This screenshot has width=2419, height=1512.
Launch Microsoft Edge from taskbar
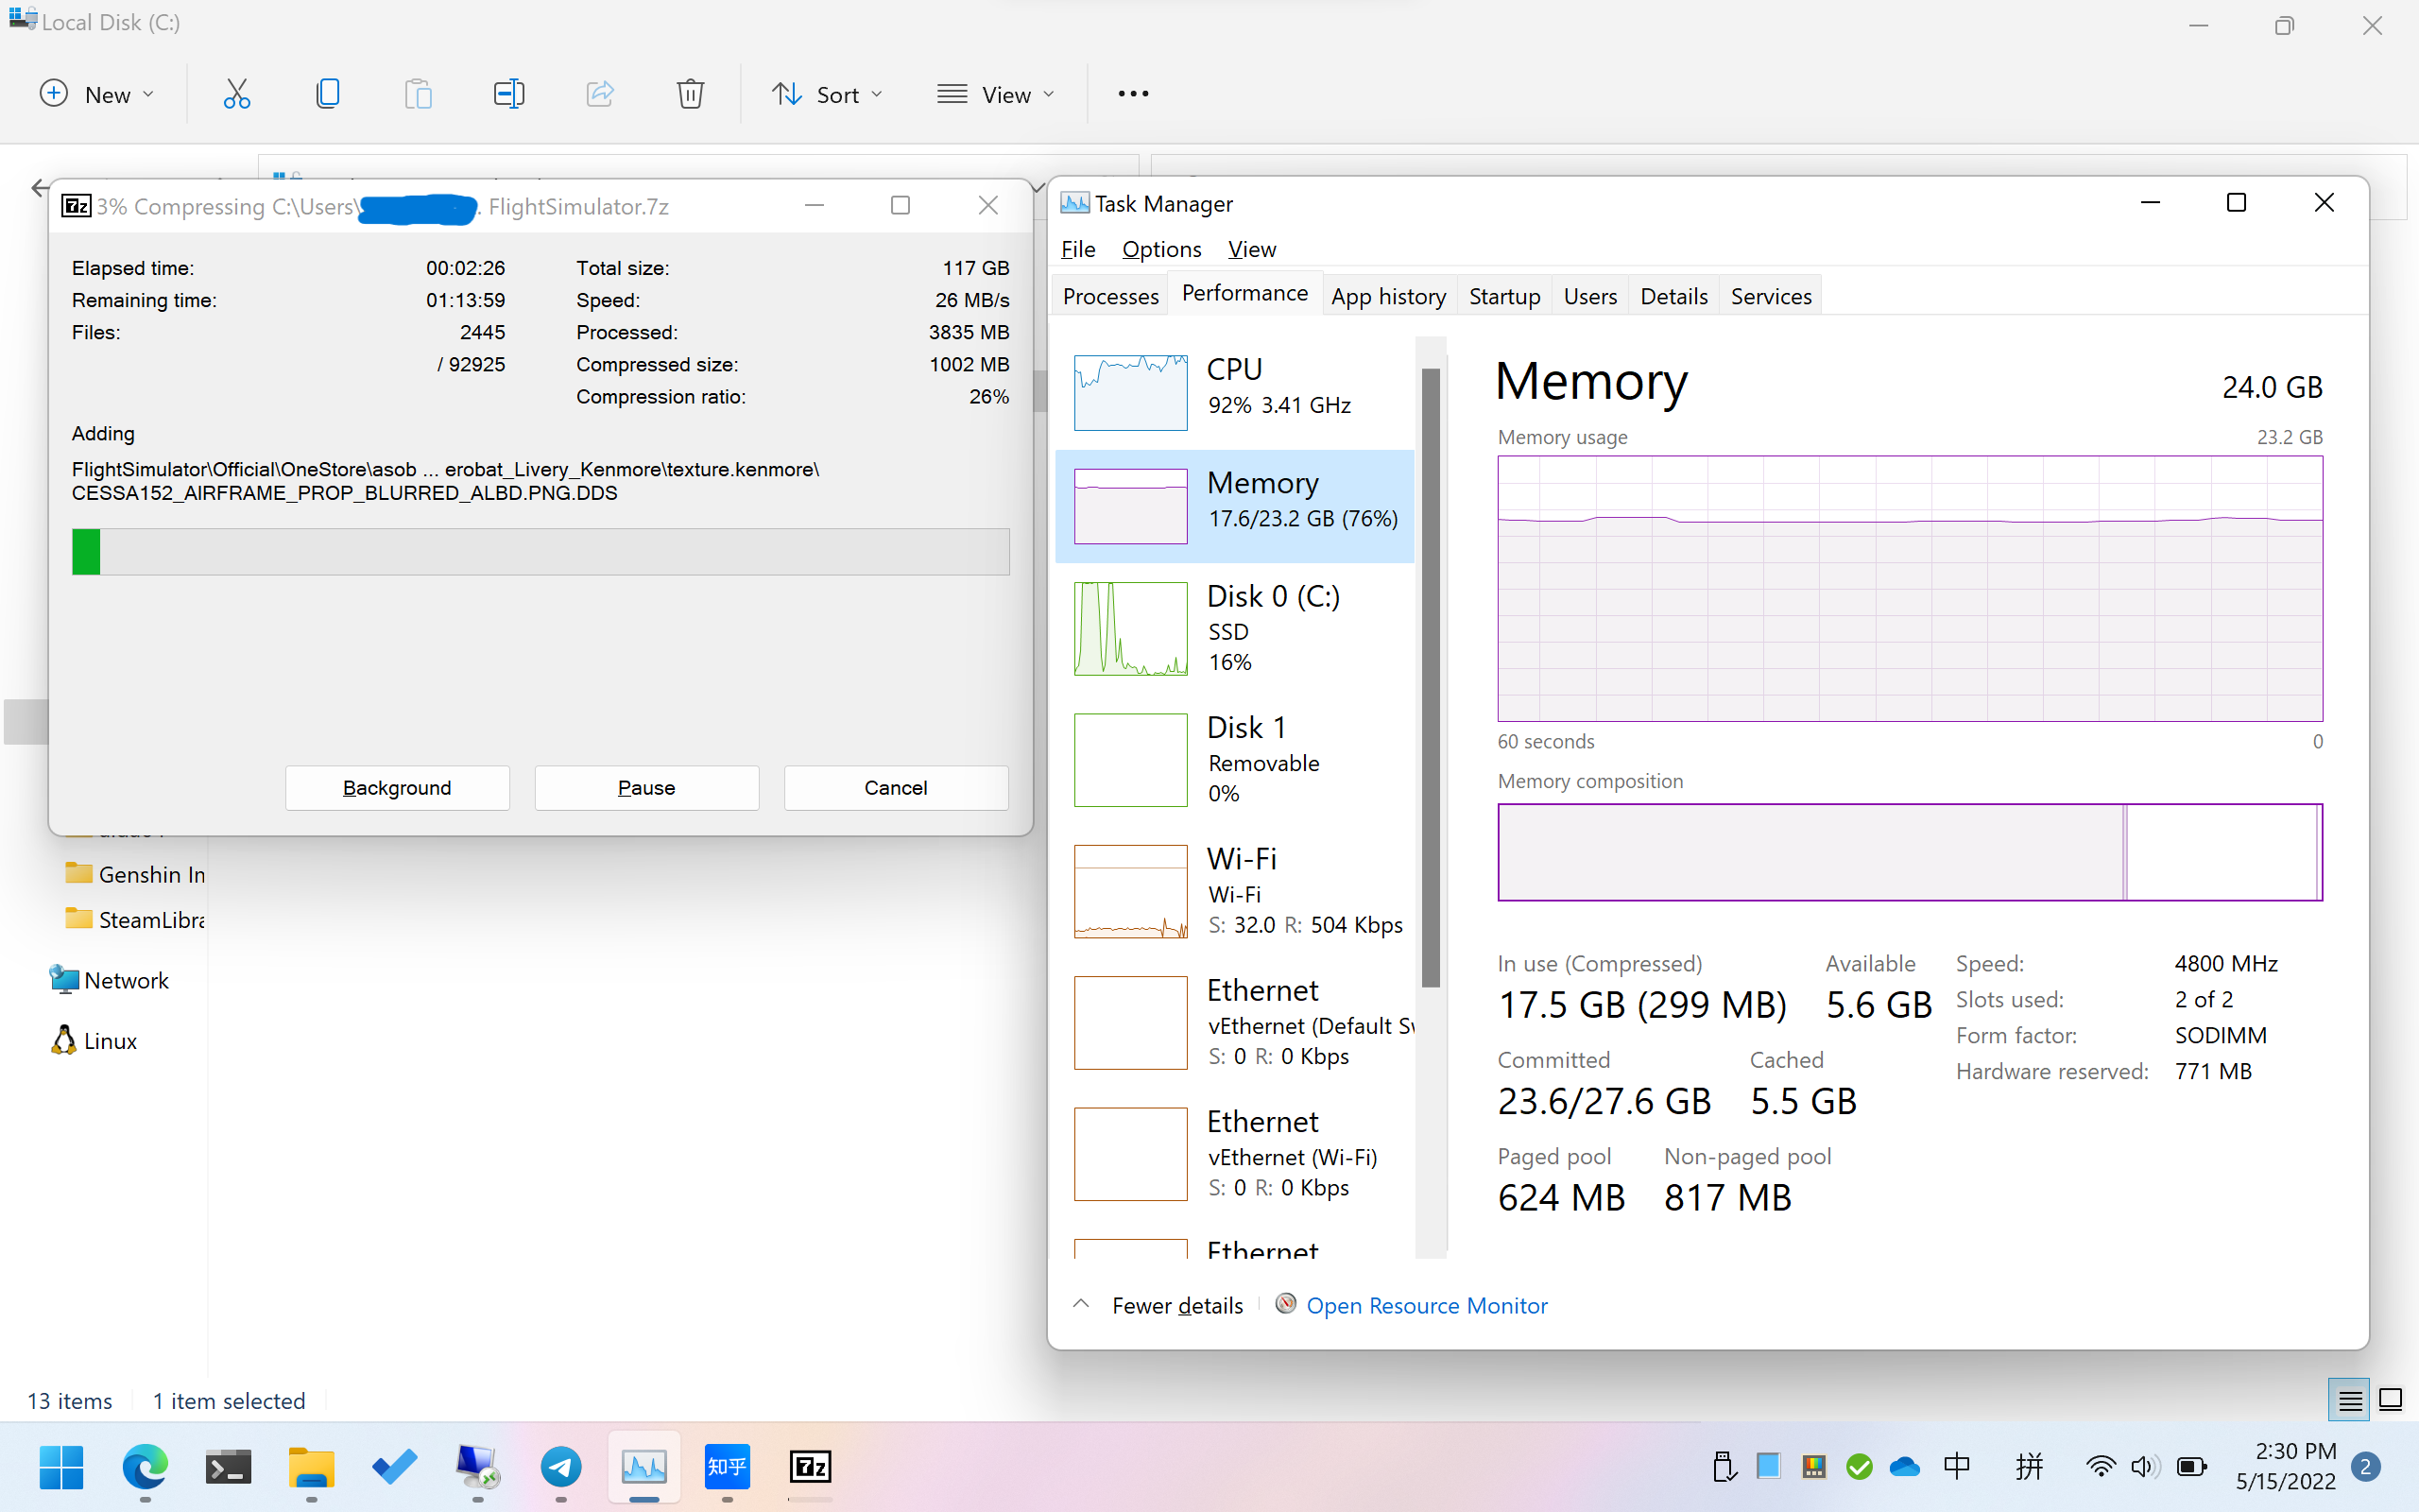coord(145,1467)
